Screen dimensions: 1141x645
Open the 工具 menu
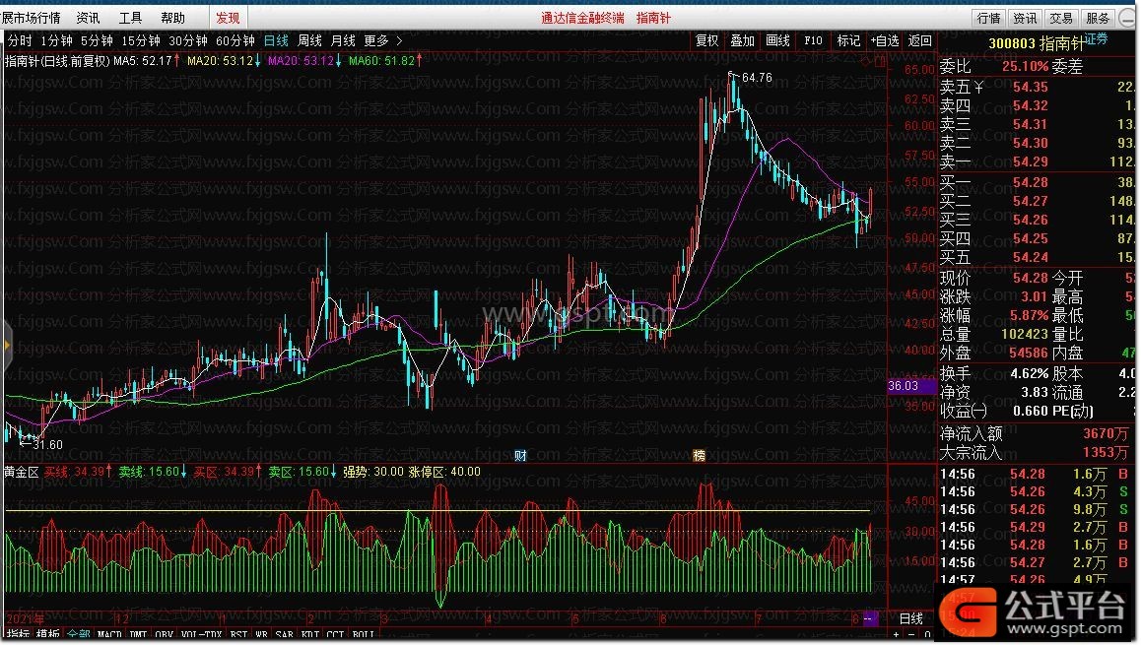[x=130, y=18]
